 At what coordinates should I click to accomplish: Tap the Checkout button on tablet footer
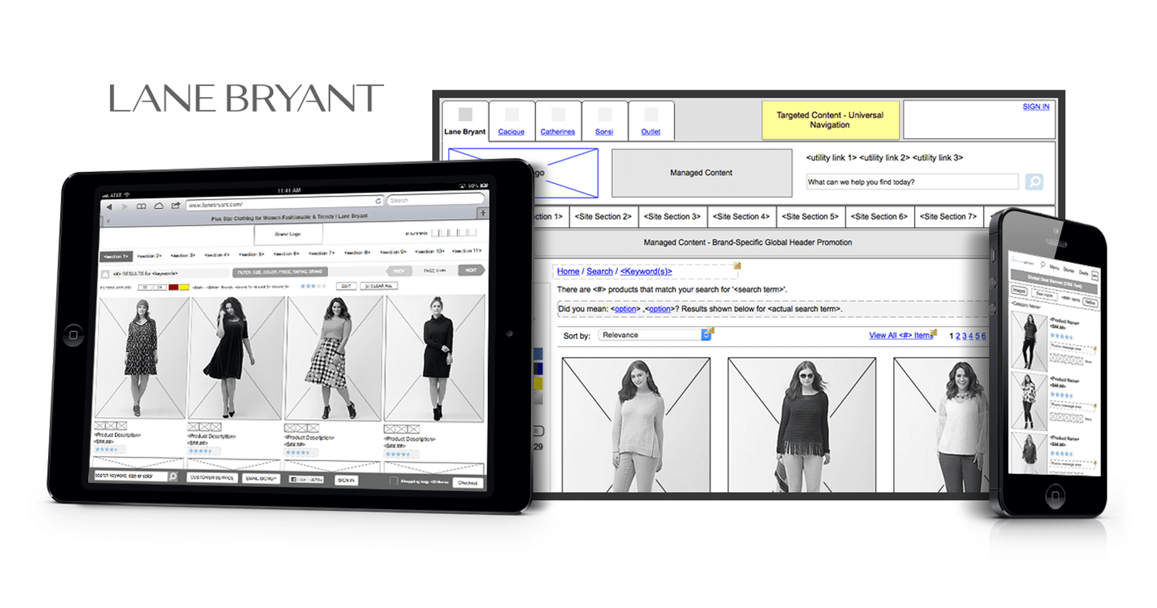coord(468,483)
